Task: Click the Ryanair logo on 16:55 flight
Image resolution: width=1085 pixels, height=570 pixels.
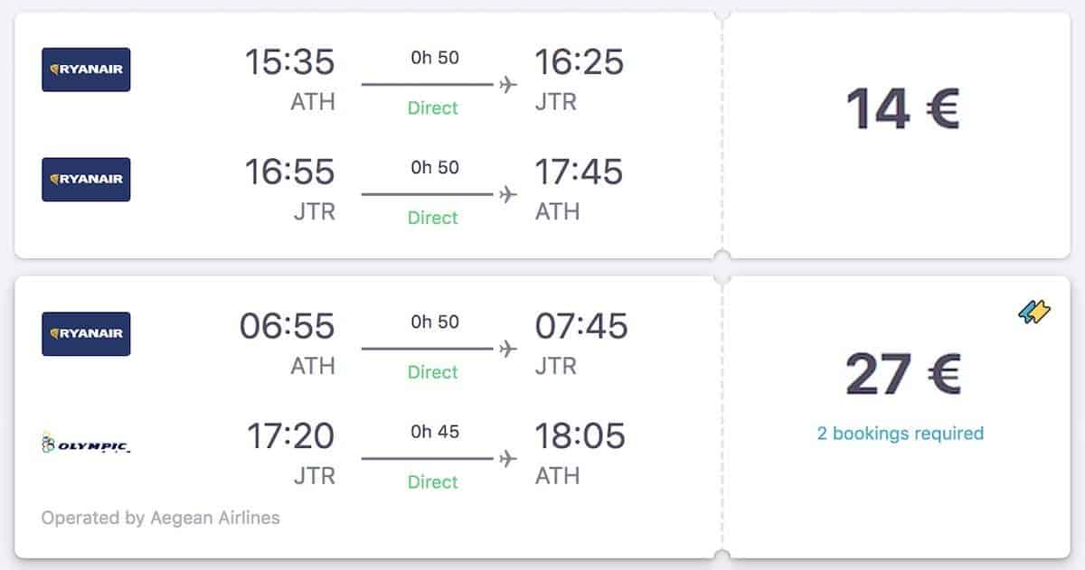Action: pyautogui.click(x=86, y=180)
